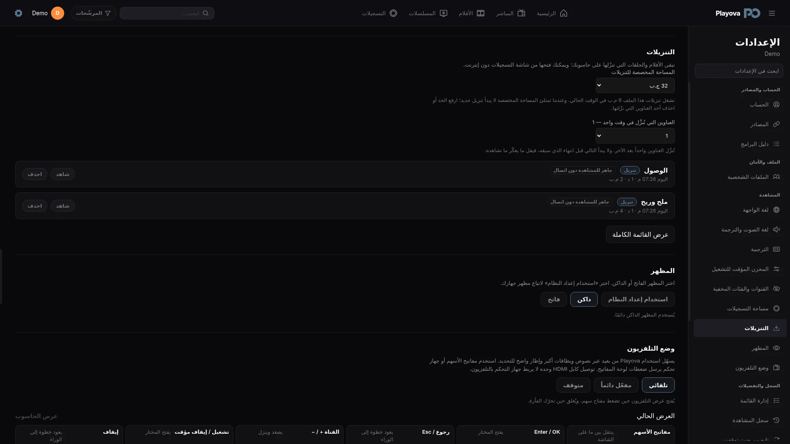
Task: Click the التنزيلات download icon in sidebar
Action: (x=776, y=328)
